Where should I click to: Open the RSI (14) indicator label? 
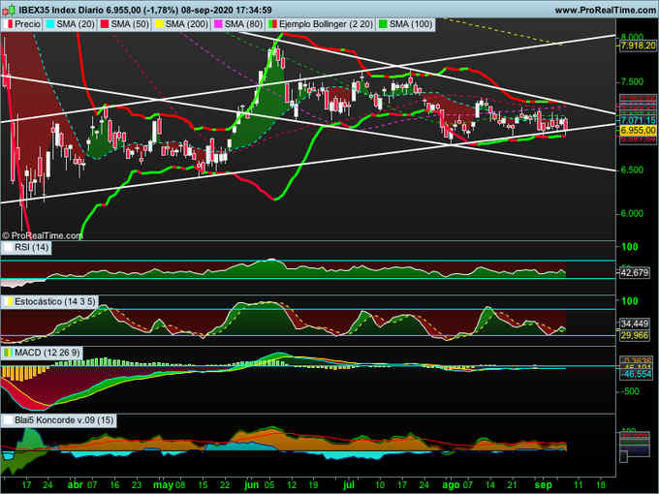(34, 248)
